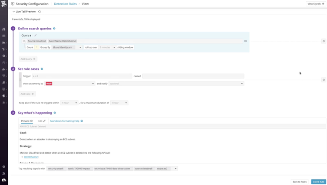Open the asterisk icon in sidebar
This screenshot has width=327, height=185.
pyautogui.click(x=3, y=103)
